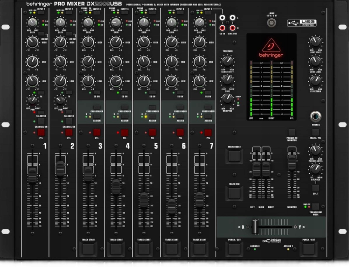The image size is (349, 267).
Task: Activate red PFL button on channel 3
Action: click(97, 132)
